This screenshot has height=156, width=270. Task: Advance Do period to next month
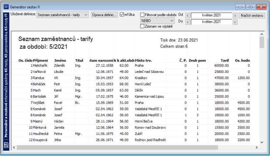click(x=235, y=22)
